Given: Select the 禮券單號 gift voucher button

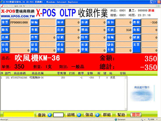Looking at the screenshot, I should pyautogui.click(x=60, y=47).
